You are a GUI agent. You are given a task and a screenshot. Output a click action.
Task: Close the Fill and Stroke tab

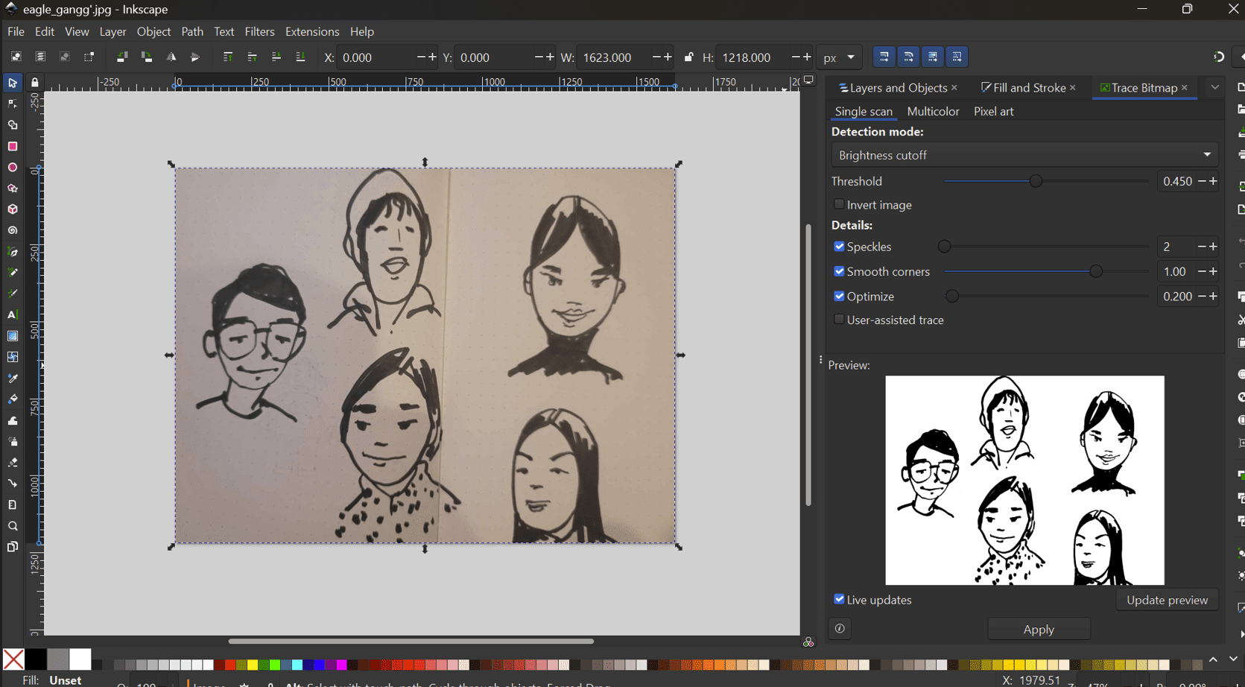[x=1073, y=88]
